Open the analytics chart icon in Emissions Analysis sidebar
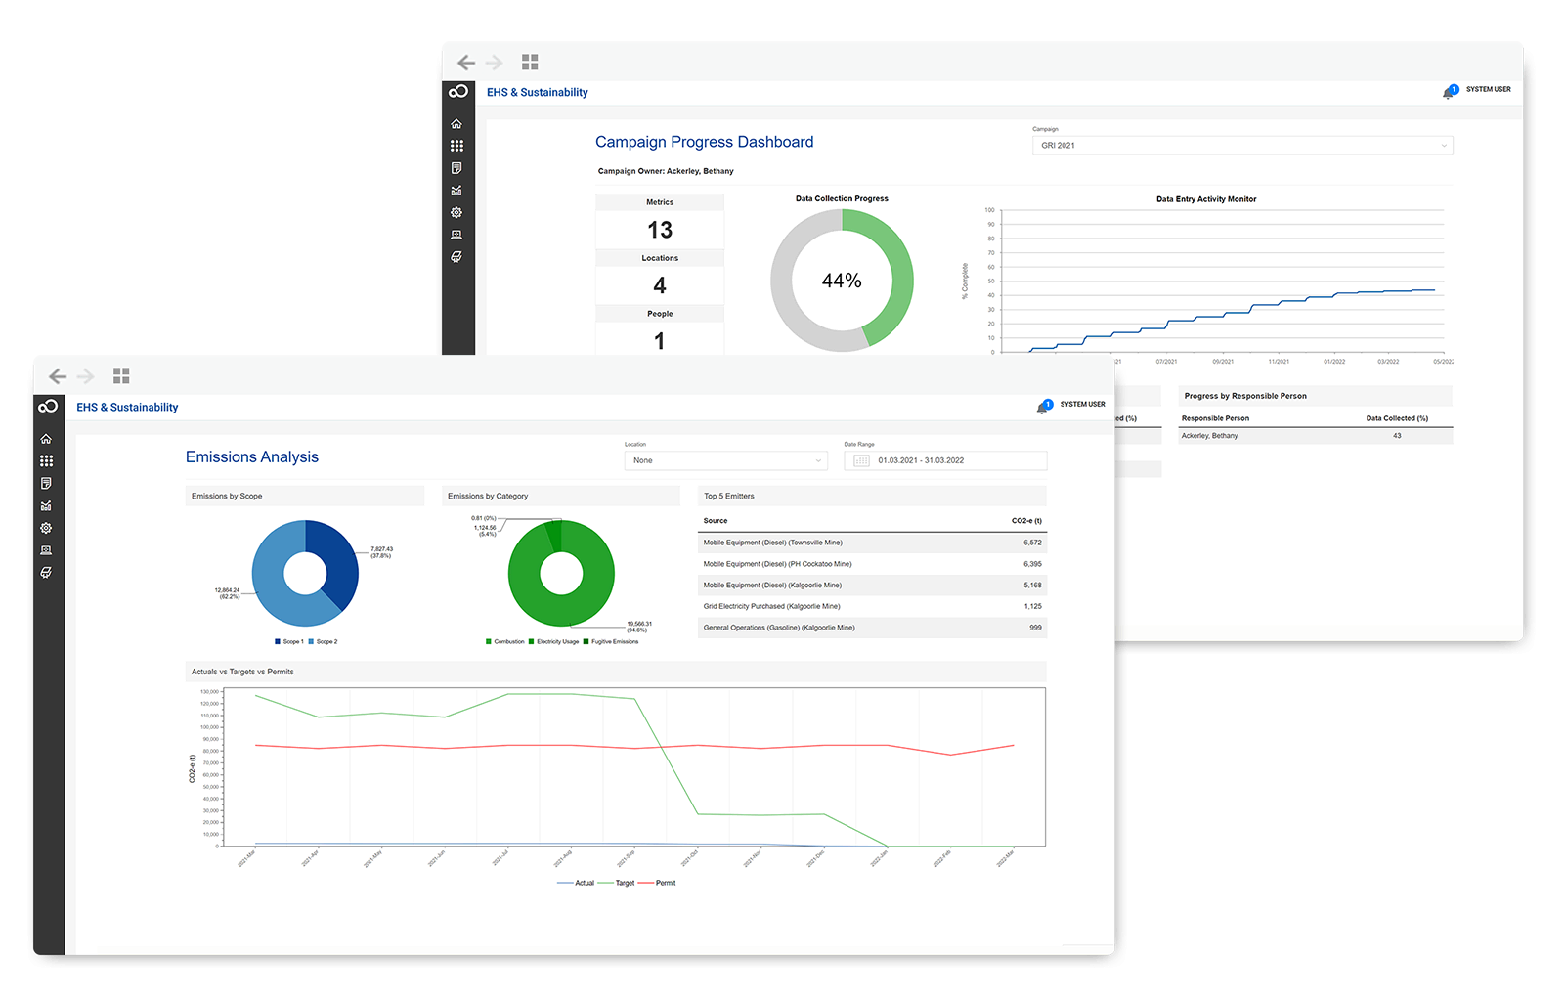Image resolution: width=1564 pixels, height=999 pixels. [46, 506]
